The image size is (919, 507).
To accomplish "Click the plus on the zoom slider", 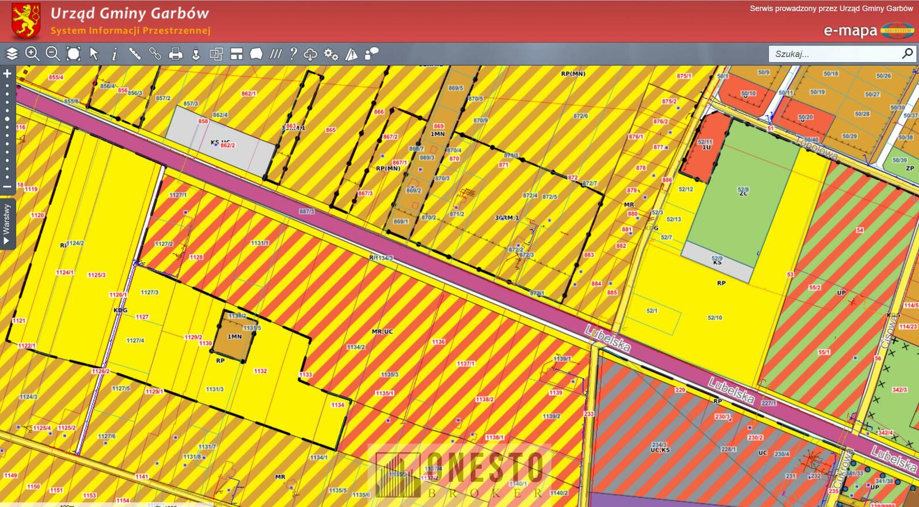I will pos(7,74).
